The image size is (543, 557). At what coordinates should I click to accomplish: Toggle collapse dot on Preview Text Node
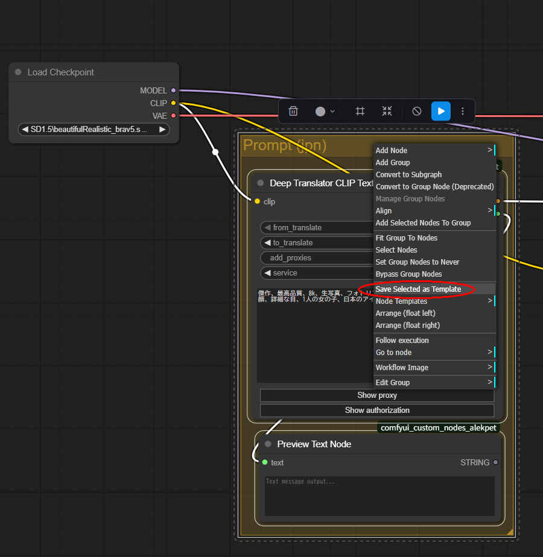(x=268, y=444)
